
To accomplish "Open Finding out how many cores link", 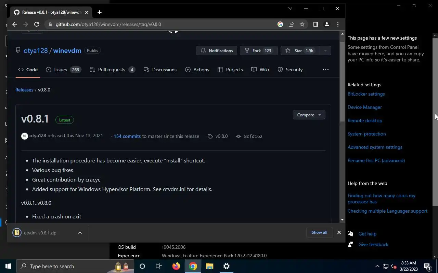I will click(x=382, y=199).
